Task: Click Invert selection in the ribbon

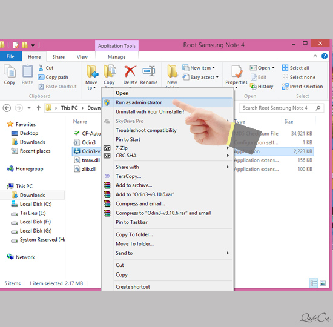Action: 302,87
